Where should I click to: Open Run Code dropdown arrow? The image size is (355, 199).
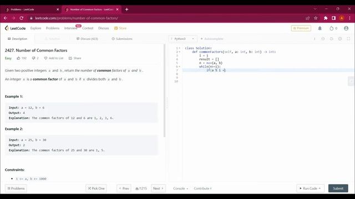pyautogui.click(x=319, y=188)
